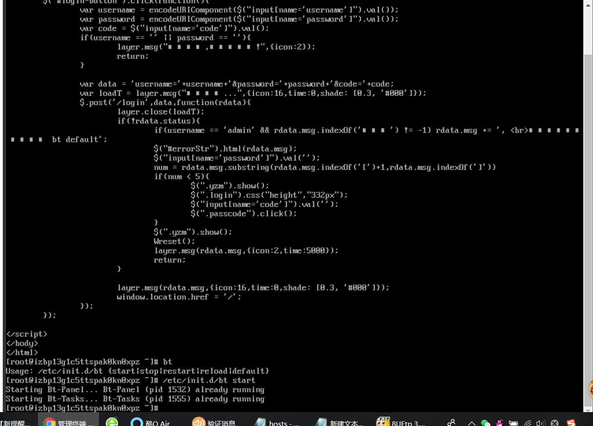Switch to the 8UFtp taskbar app
Image resolution: width=593 pixels, height=426 pixels.
(x=401, y=422)
